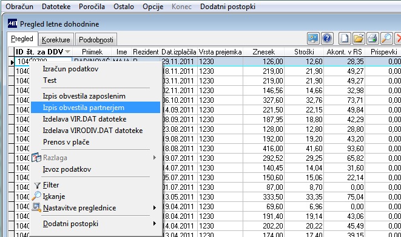Select row dated 18.11.2011 Znesek cell
The image size is (401, 237).
[263, 71]
